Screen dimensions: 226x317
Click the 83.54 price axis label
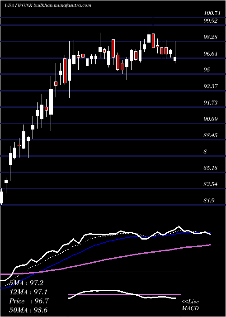pyautogui.click(x=210, y=184)
